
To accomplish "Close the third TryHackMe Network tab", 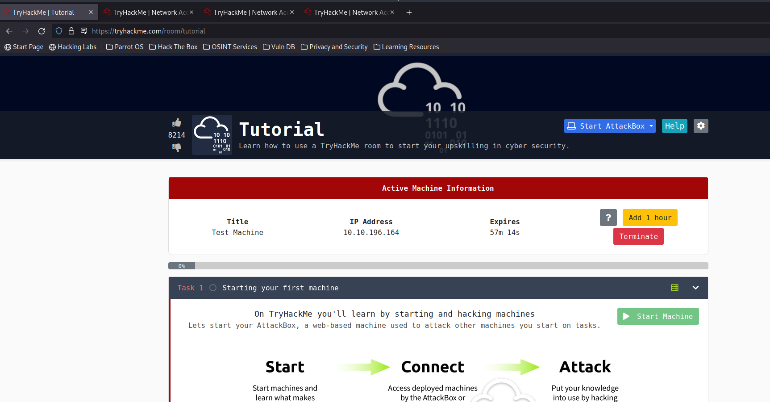I will (x=292, y=12).
